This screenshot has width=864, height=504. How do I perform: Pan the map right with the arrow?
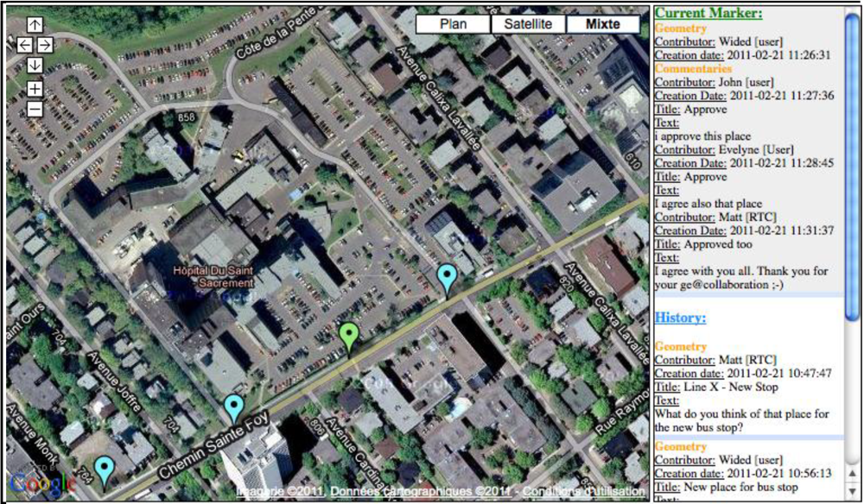tap(45, 45)
